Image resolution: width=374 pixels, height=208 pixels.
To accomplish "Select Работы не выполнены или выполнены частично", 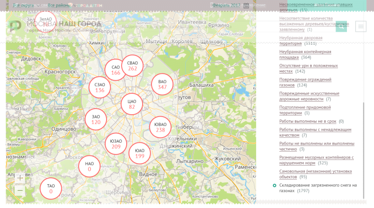I will [317, 146].
